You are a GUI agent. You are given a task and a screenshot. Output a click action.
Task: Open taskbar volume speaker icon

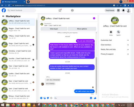pos(124,105)
